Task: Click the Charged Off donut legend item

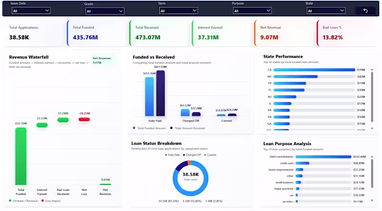Action: pyautogui.click(x=192, y=155)
